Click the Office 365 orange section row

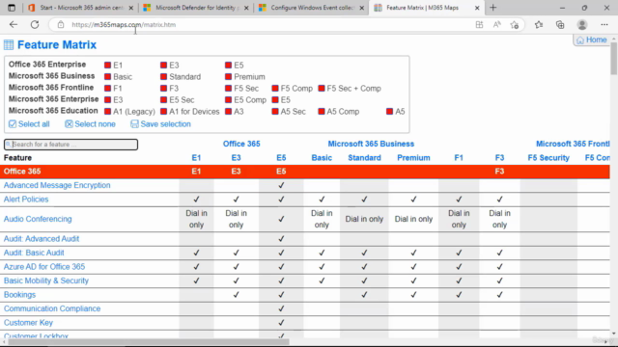tap(305, 172)
